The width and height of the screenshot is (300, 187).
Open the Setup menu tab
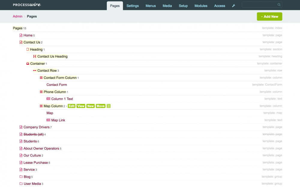183,6
